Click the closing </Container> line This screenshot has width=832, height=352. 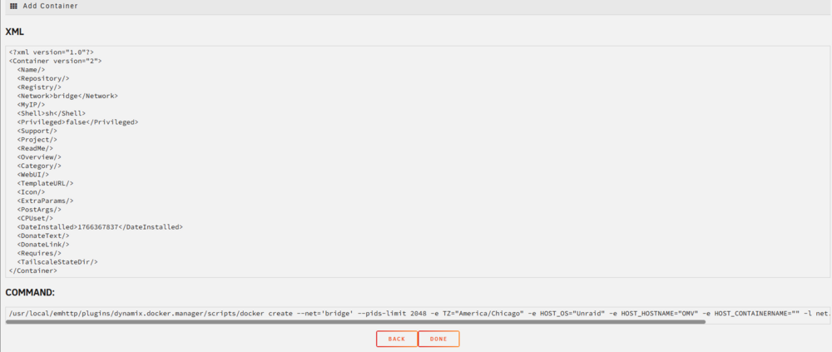[x=33, y=270]
